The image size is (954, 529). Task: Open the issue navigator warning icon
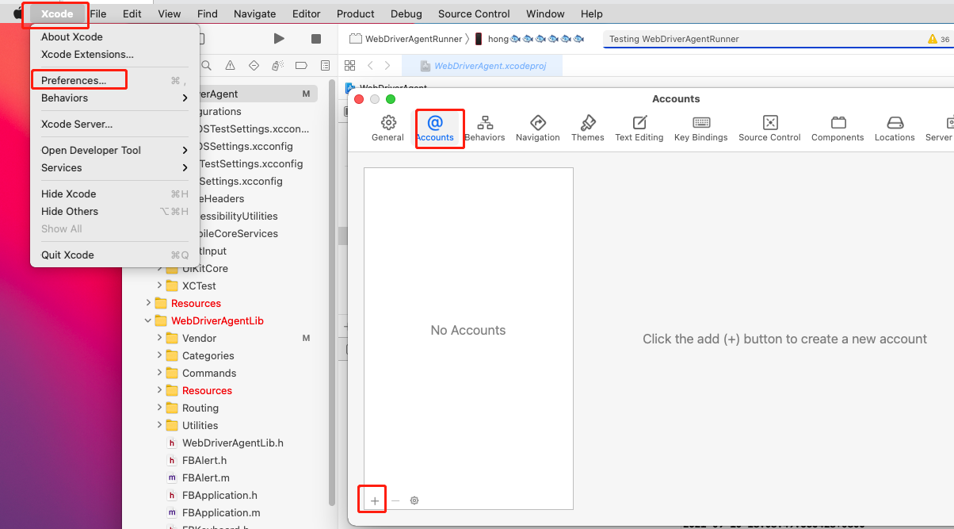tap(230, 66)
